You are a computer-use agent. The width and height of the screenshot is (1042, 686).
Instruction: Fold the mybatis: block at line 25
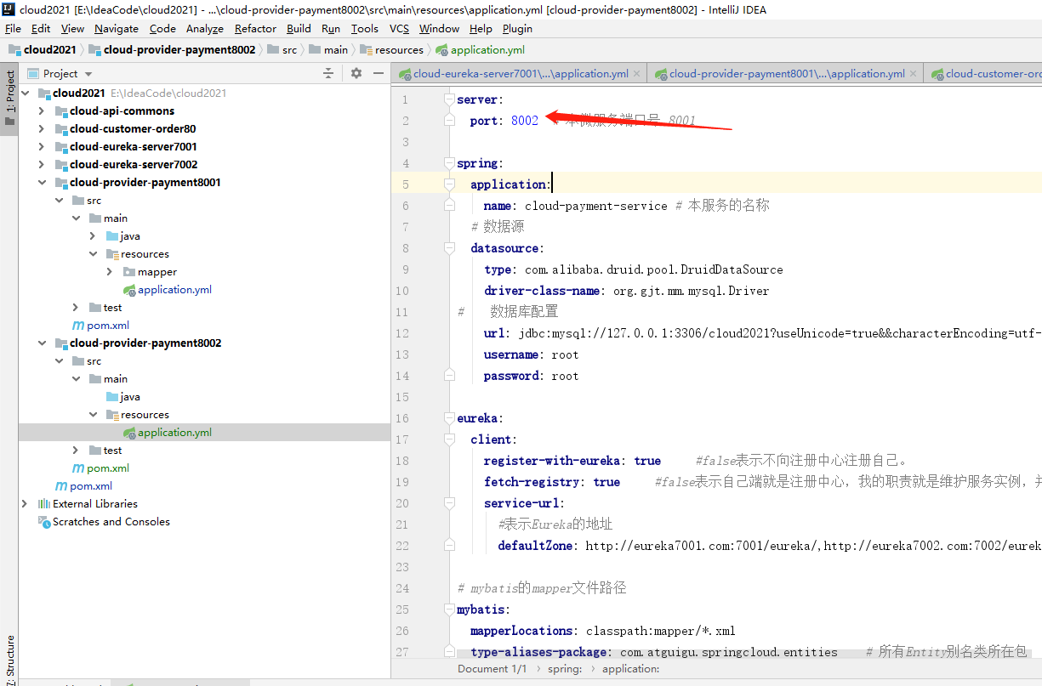tap(449, 609)
